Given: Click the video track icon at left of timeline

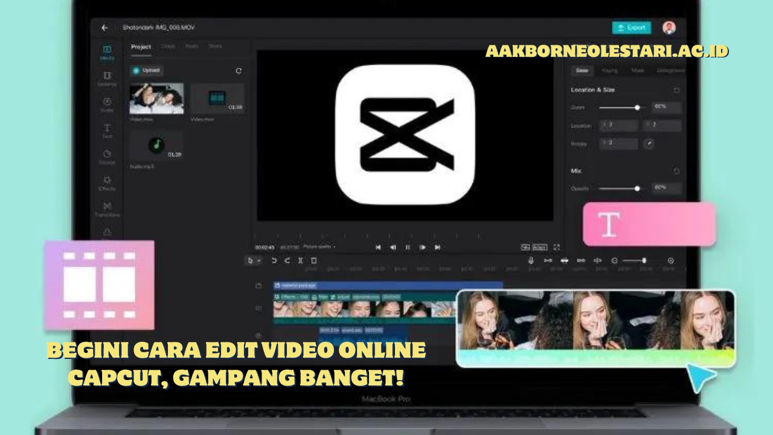Looking at the screenshot, I should (258, 308).
